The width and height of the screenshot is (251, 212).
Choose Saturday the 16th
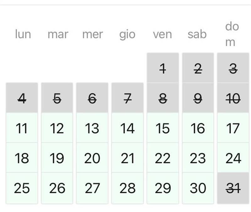click(x=198, y=128)
